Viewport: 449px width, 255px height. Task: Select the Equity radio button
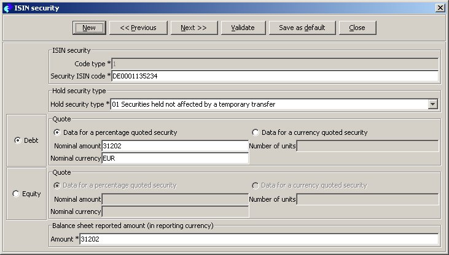pyautogui.click(x=17, y=194)
